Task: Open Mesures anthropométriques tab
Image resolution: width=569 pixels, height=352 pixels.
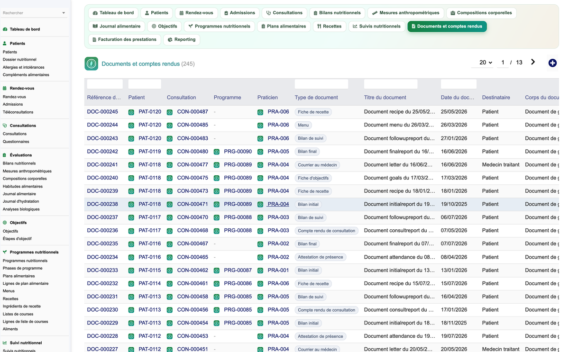Action: [x=406, y=13]
